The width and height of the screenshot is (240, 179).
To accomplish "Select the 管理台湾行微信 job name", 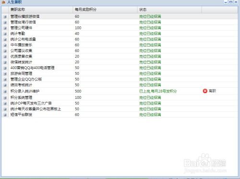I will 23,22.
